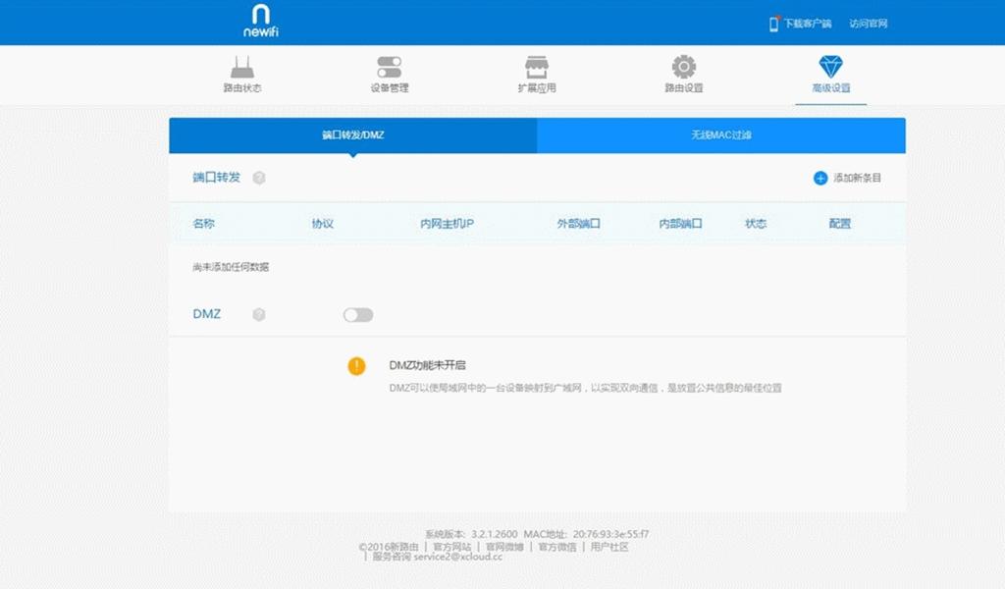Viewport: 1005px width, 589px height.
Task: Enable the DMZ switch
Action: [357, 314]
